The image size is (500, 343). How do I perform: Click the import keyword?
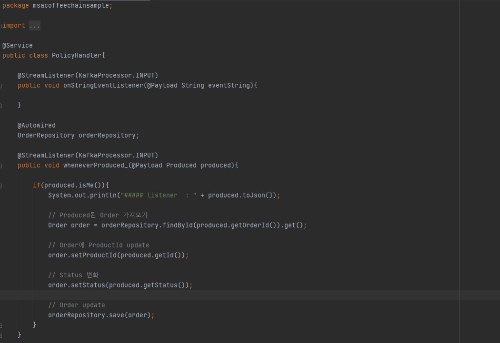[14, 26]
